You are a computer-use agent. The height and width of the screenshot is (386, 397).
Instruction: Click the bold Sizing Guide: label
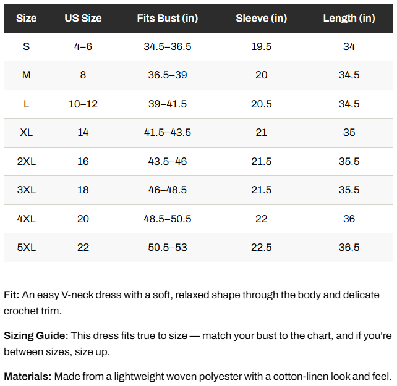(x=36, y=335)
